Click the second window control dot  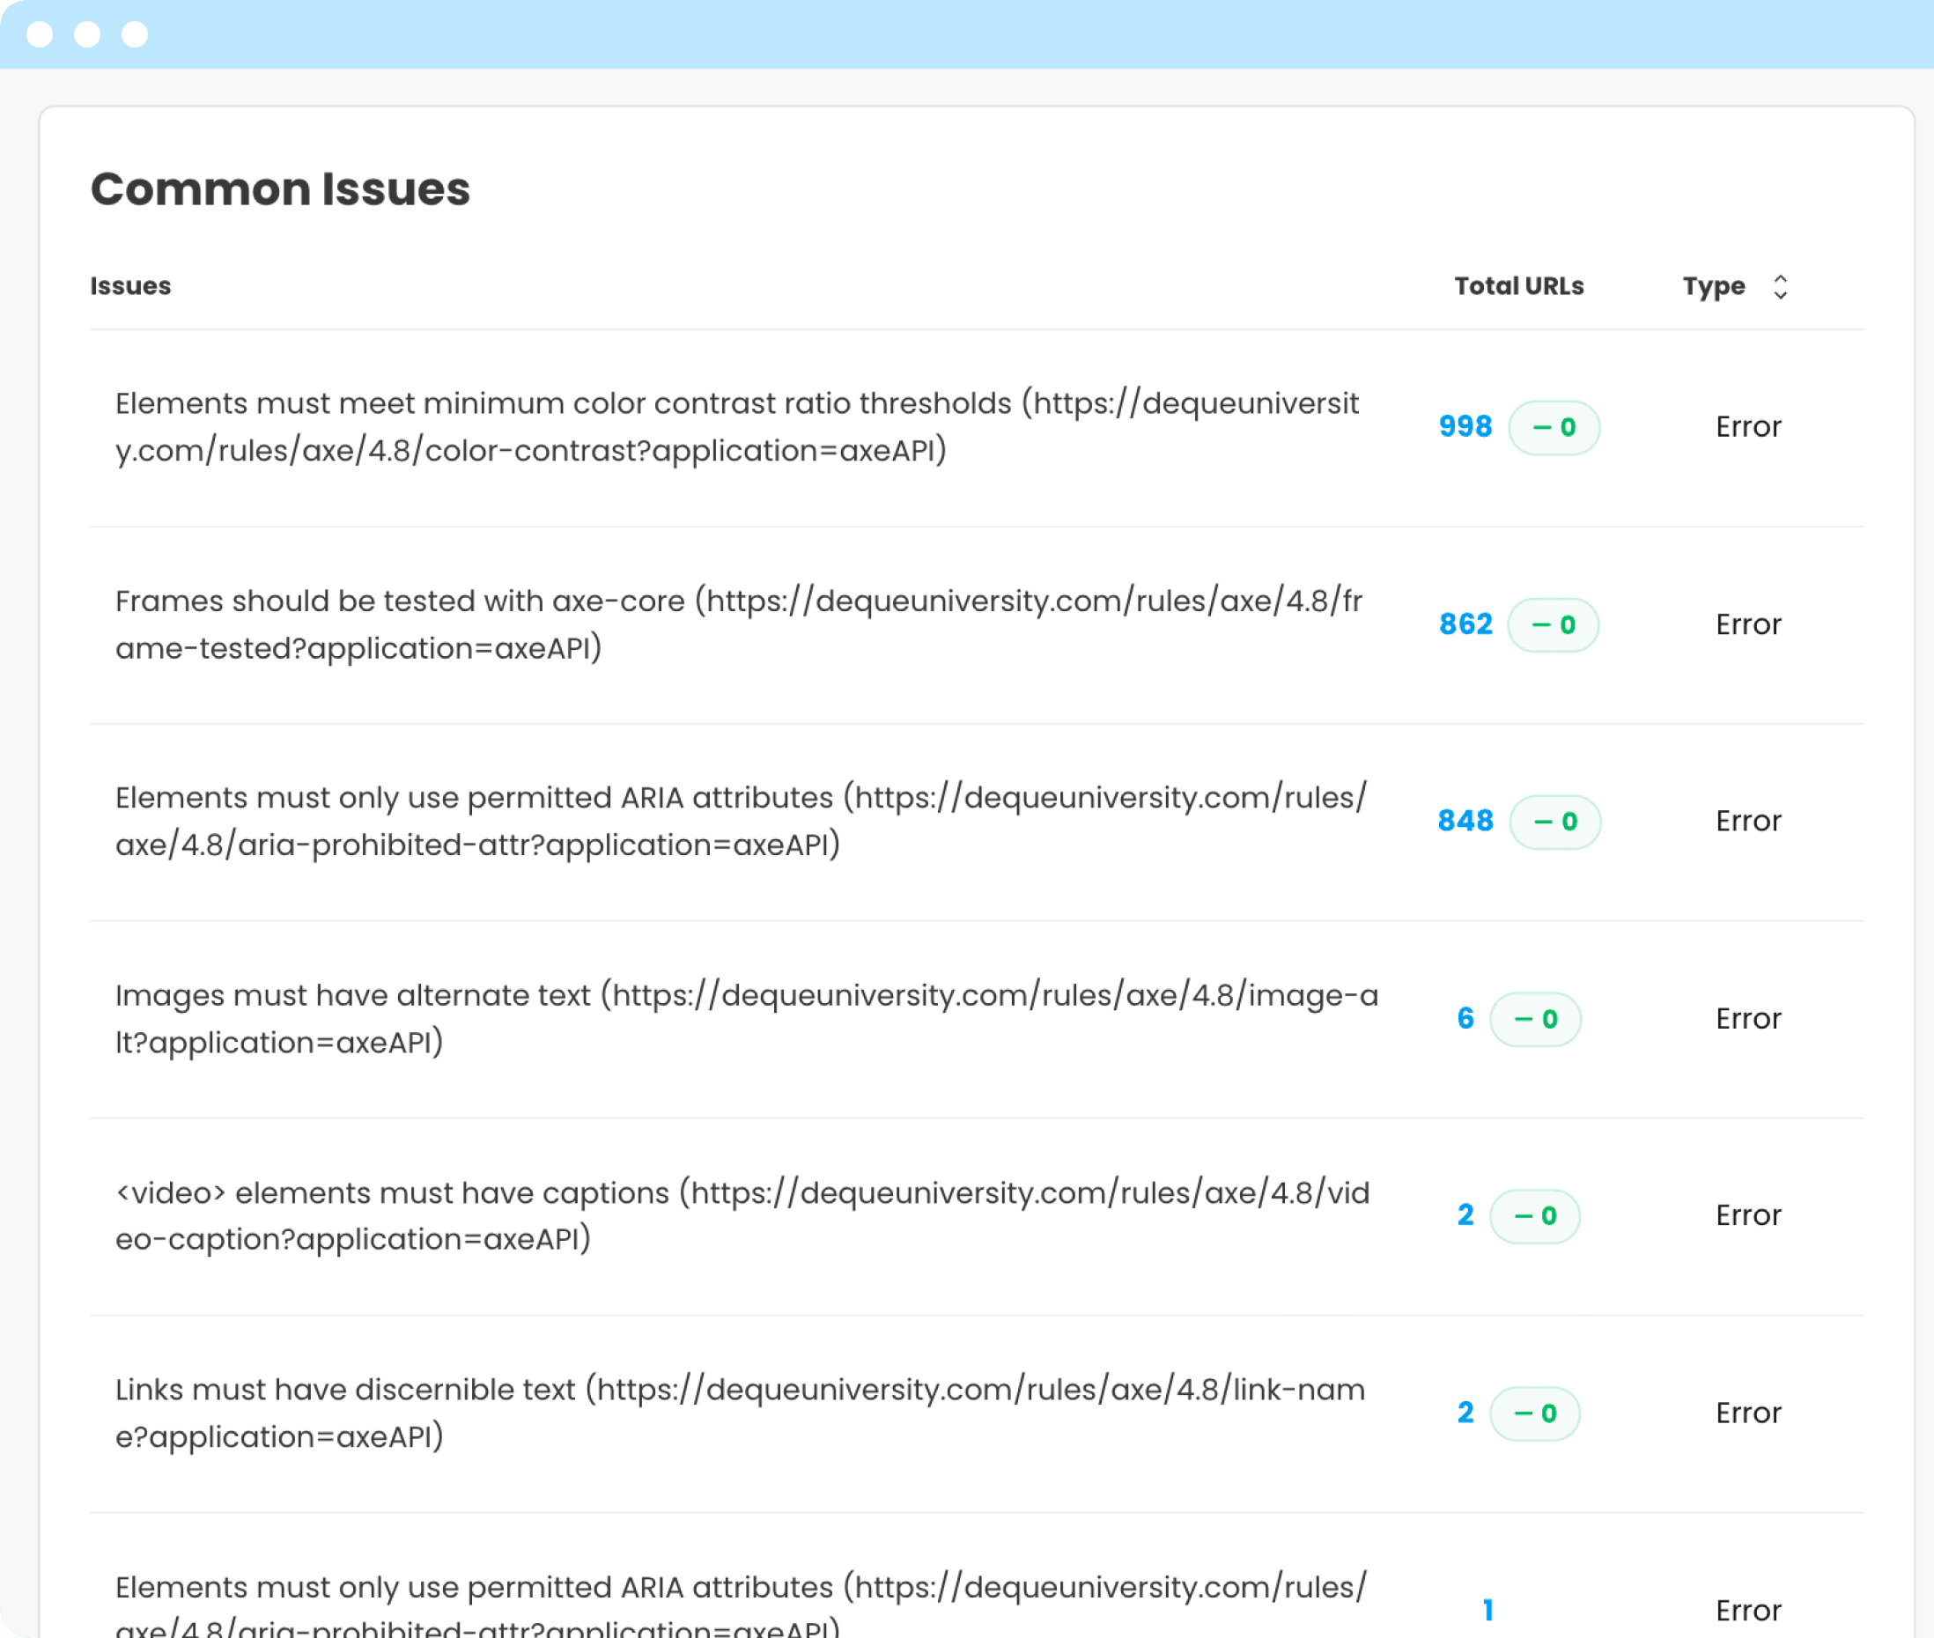tap(87, 34)
